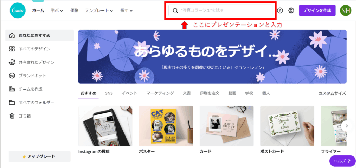The image size is (360, 168).
Task: Expand the テンプレート dropdown menu
Action: 99,10
